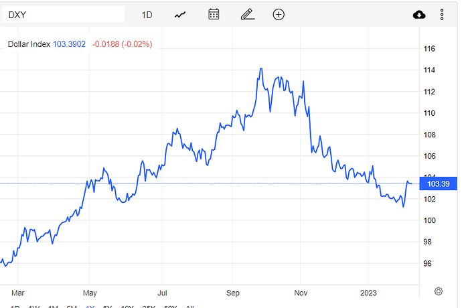Click the Jul date axis label
This screenshot has height=308, width=462.
click(162, 293)
